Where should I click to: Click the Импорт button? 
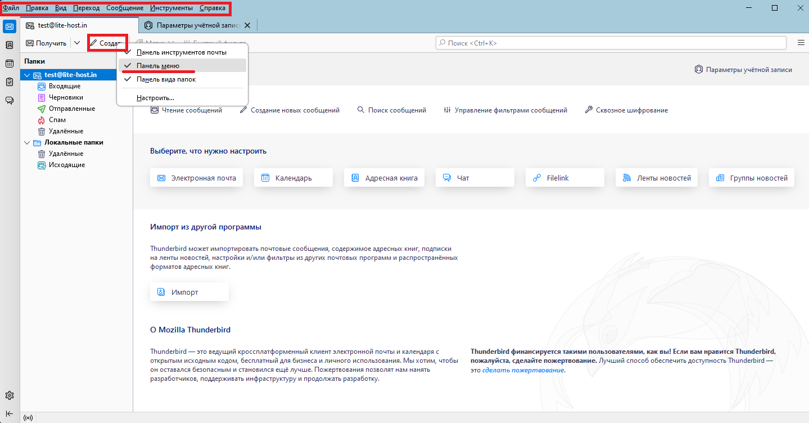[189, 292]
